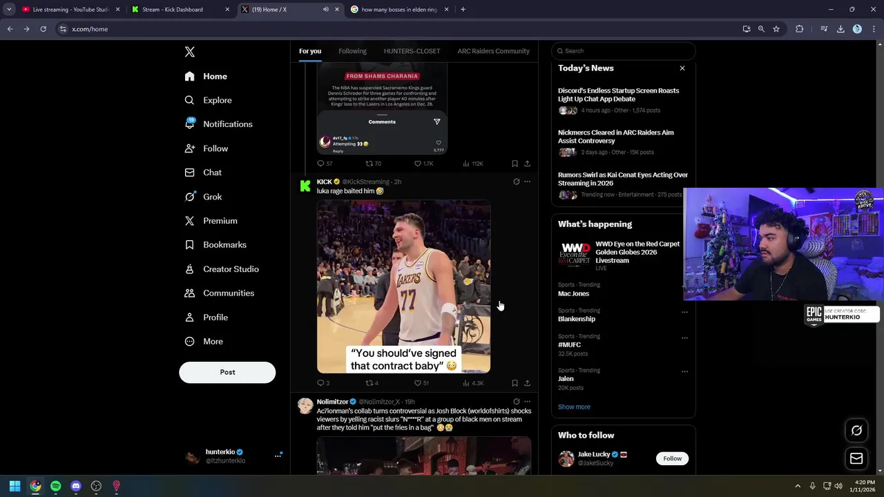The image size is (884, 497).
Task: Open the HUNTERS-CLOSET tab
Action: pyautogui.click(x=412, y=51)
